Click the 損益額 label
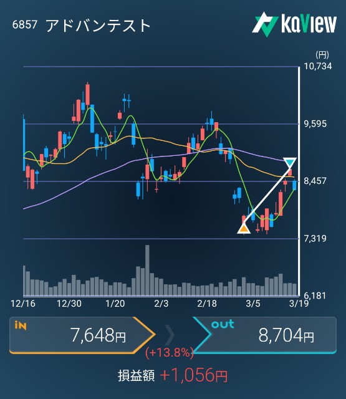346x399 pixels. coord(136,375)
